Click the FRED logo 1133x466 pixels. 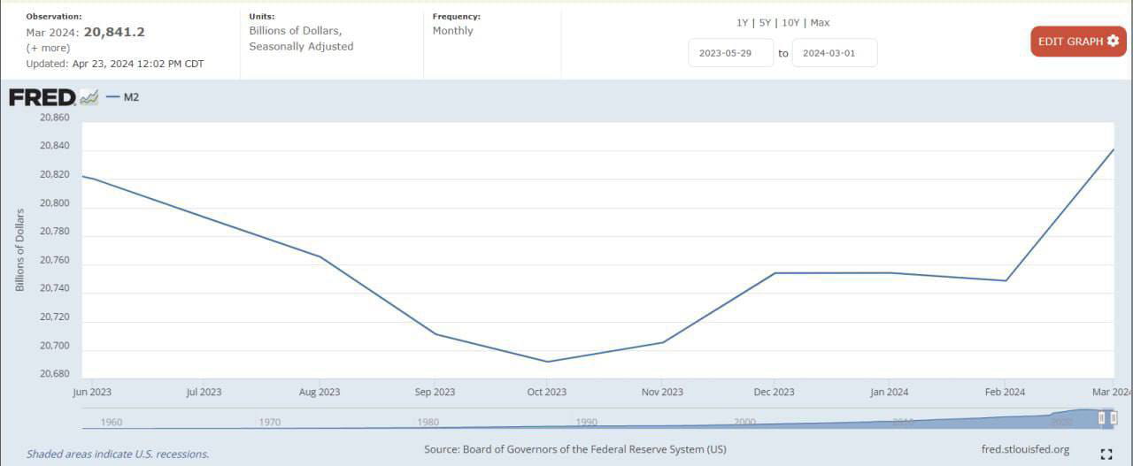[x=42, y=97]
